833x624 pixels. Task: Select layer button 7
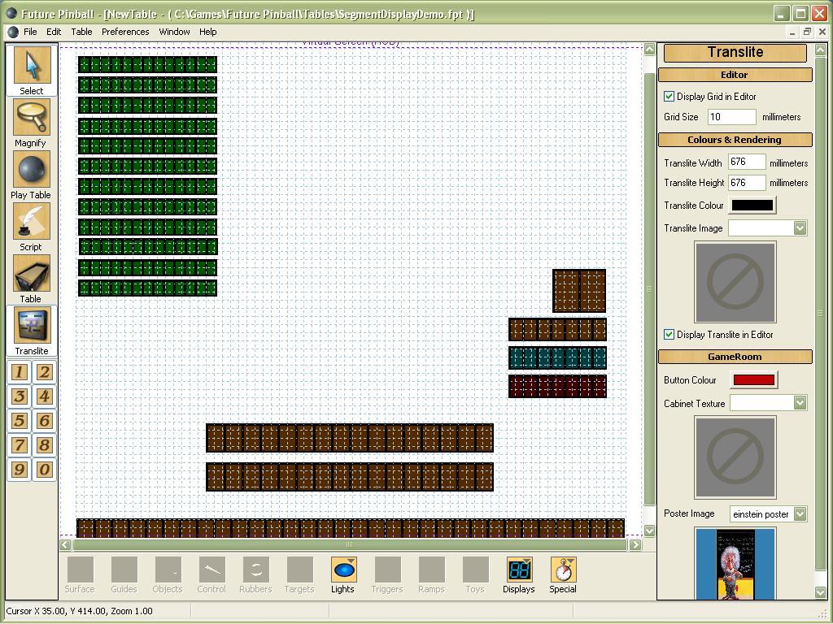point(20,444)
